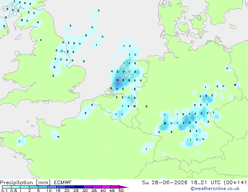Pick the 15–20 mm legend color swatch
The height and width of the screenshot is (192, 248).
click(x=61, y=187)
